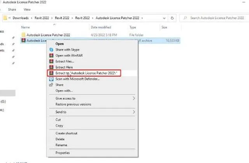Screen dimensions: 249x163
Task: Go to the first Revit 2022 breadcrumb
Action: [42, 18]
